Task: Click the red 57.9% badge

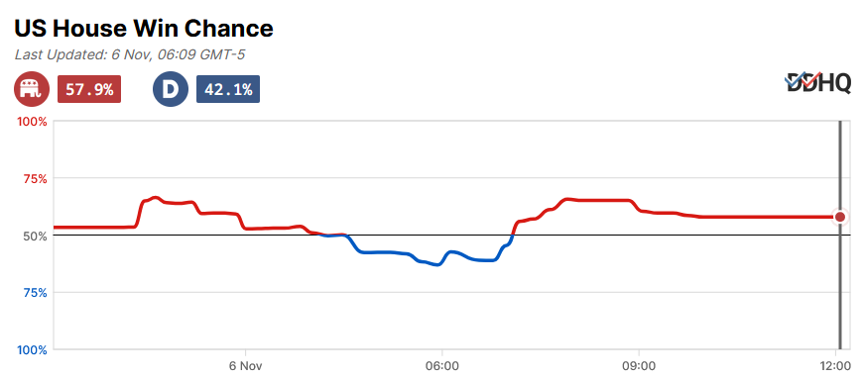Action: click(x=89, y=89)
